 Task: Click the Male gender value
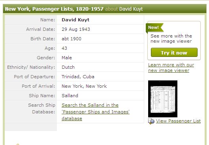click(67, 58)
